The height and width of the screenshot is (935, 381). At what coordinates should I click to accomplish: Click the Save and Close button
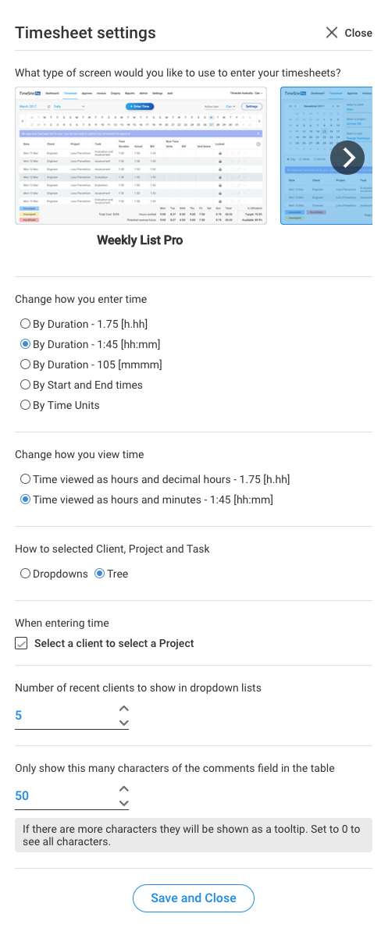tap(193, 898)
